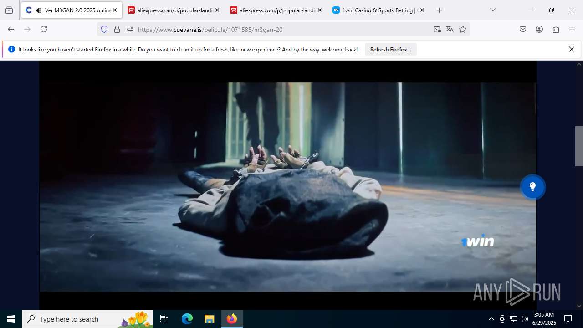This screenshot has width=583, height=328.
Task: Translate this page icon
Action: 450,29
